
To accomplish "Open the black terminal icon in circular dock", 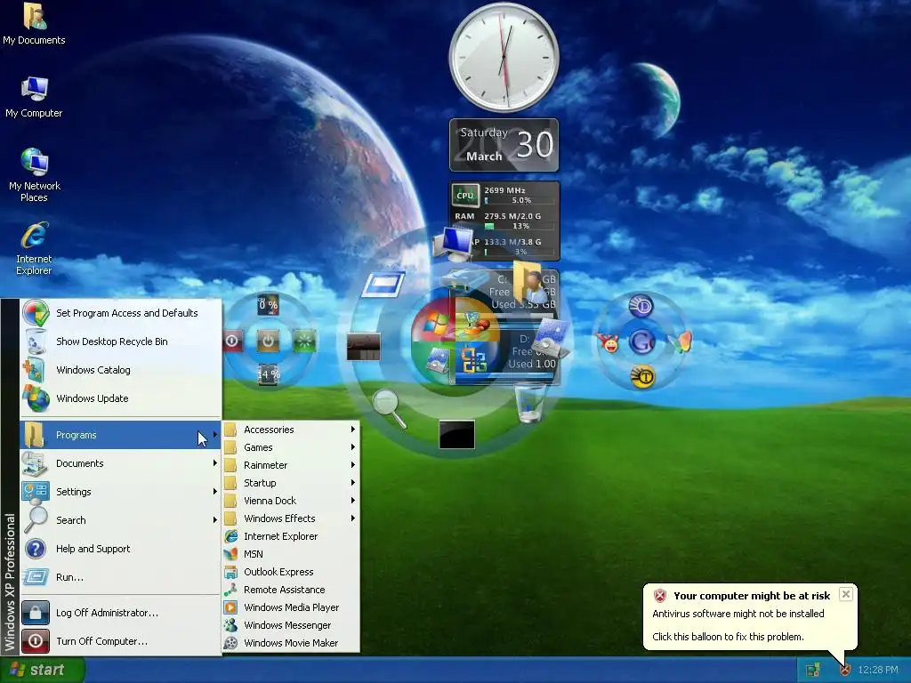I will (456, 434).
